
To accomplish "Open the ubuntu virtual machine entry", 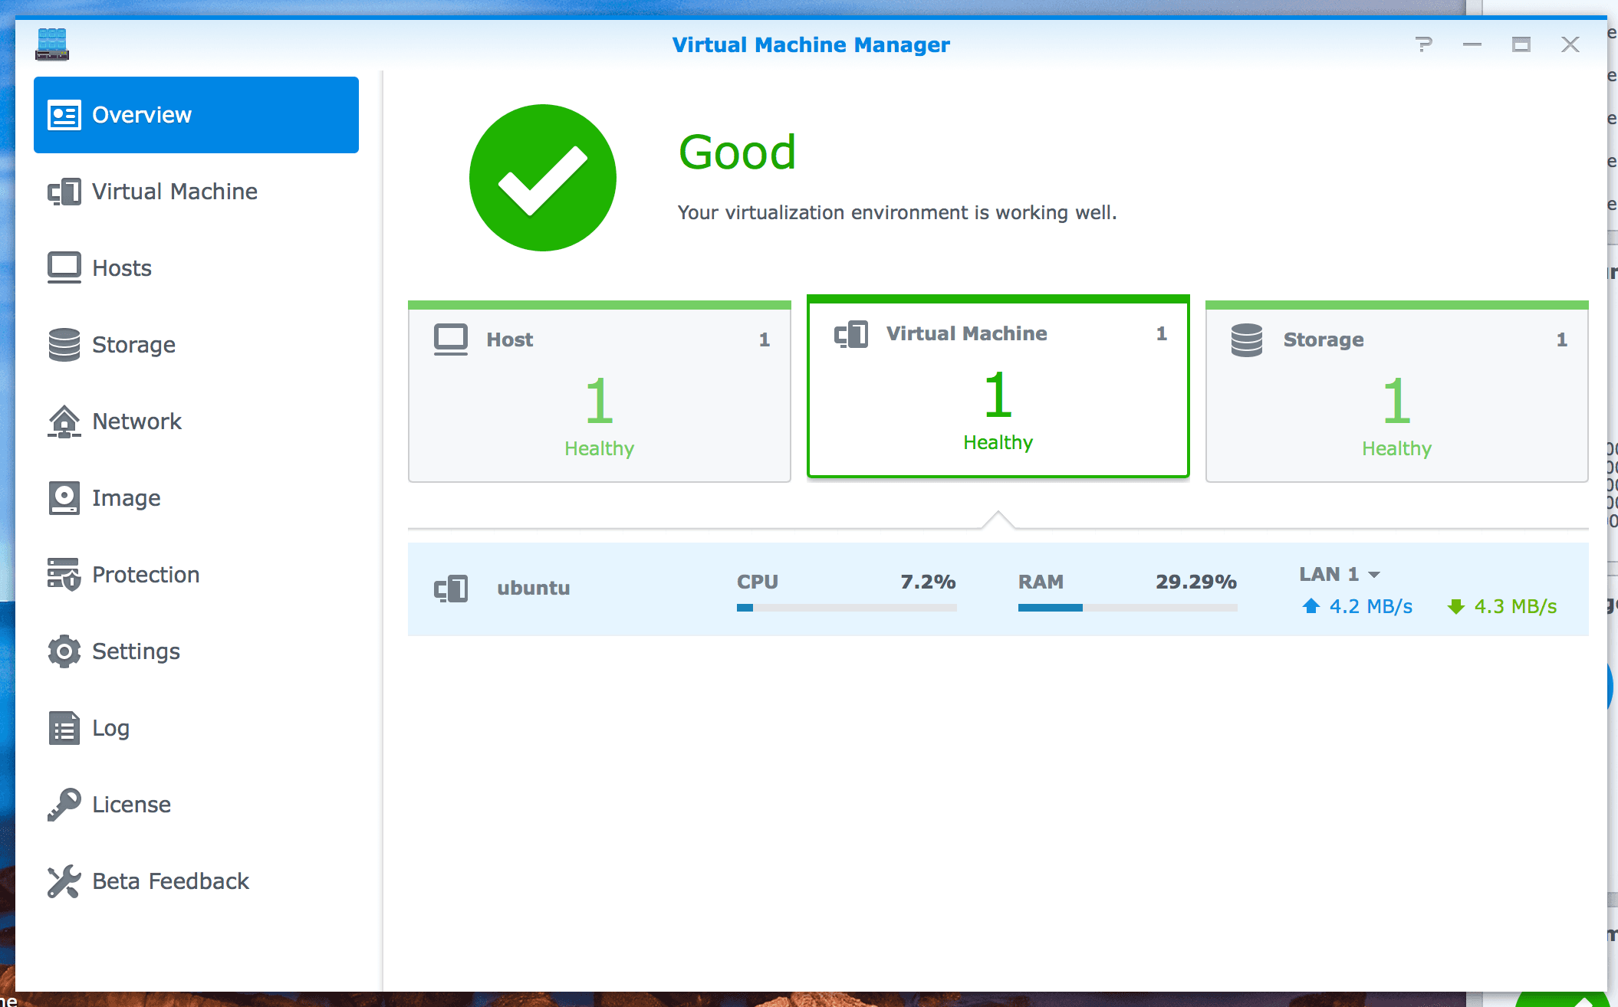I will click(533, 589).
